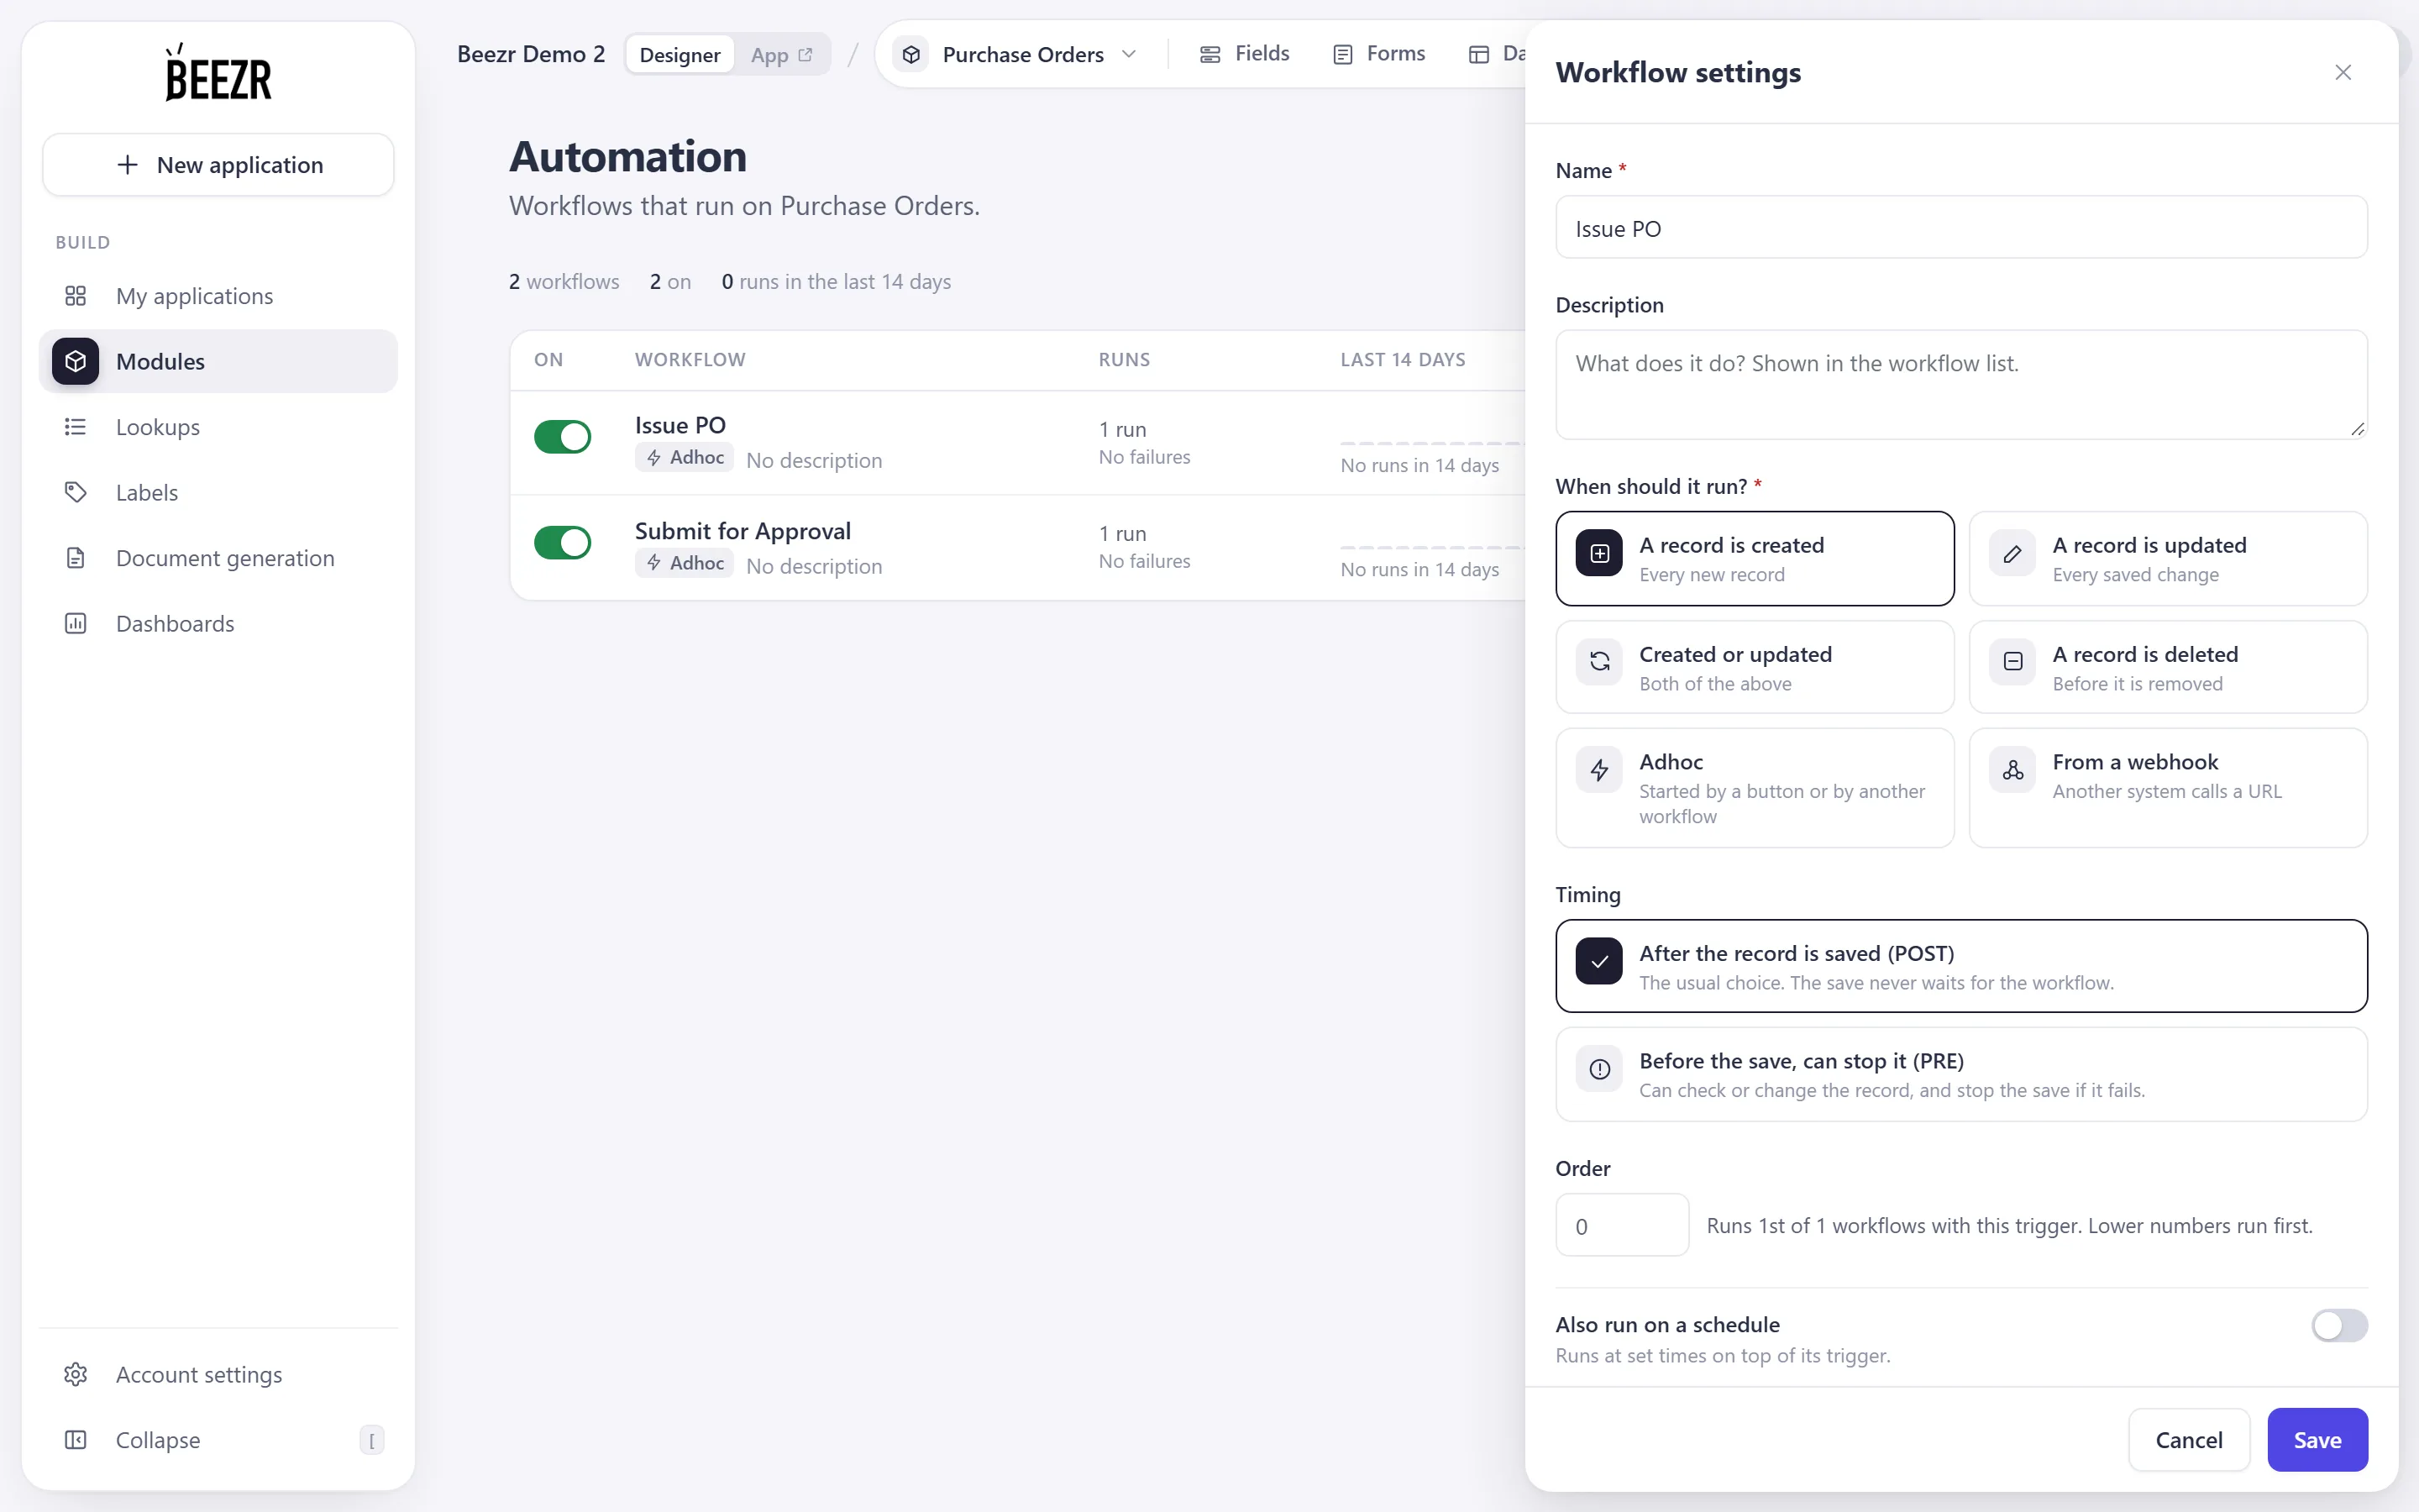
Task: Click the webhook icon
Action: pos(2012,769)
